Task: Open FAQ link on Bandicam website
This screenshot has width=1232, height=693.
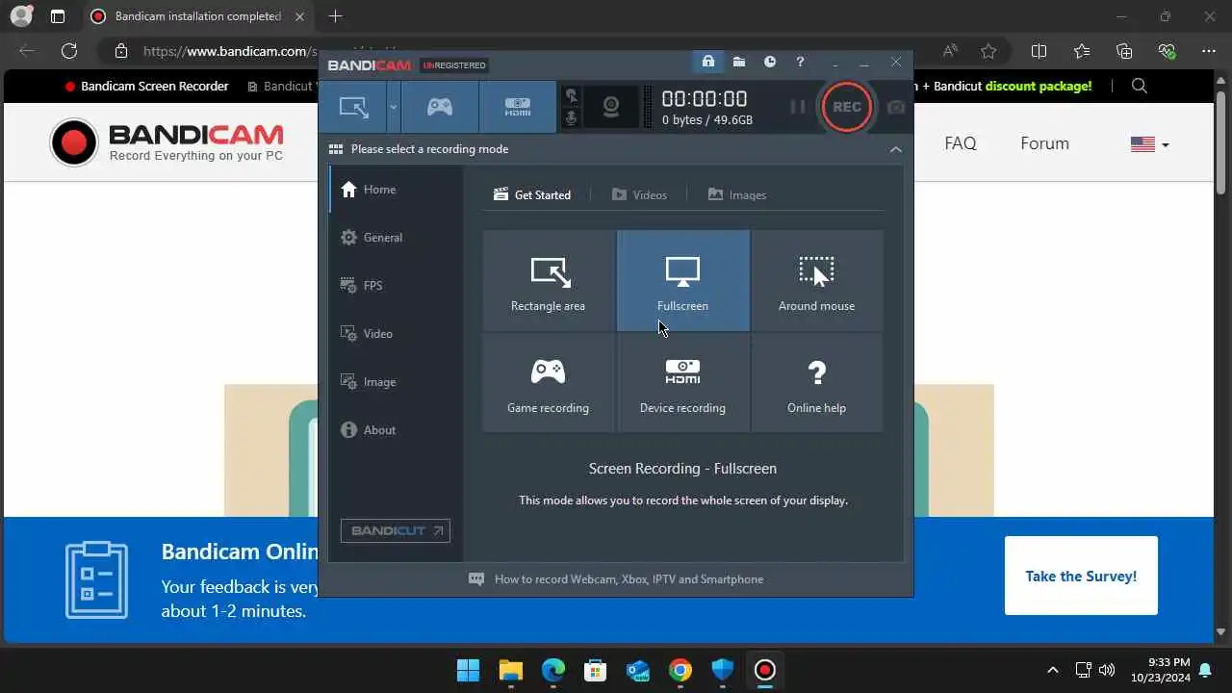Action: (960, 143)
